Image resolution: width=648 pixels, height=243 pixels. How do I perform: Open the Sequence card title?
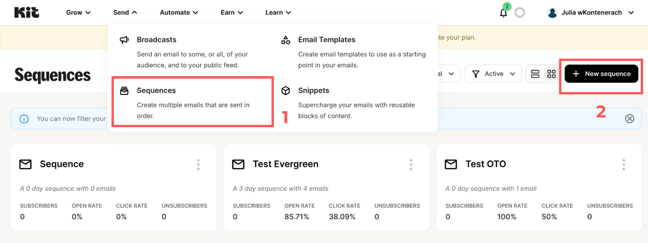(x=62, y=164)
